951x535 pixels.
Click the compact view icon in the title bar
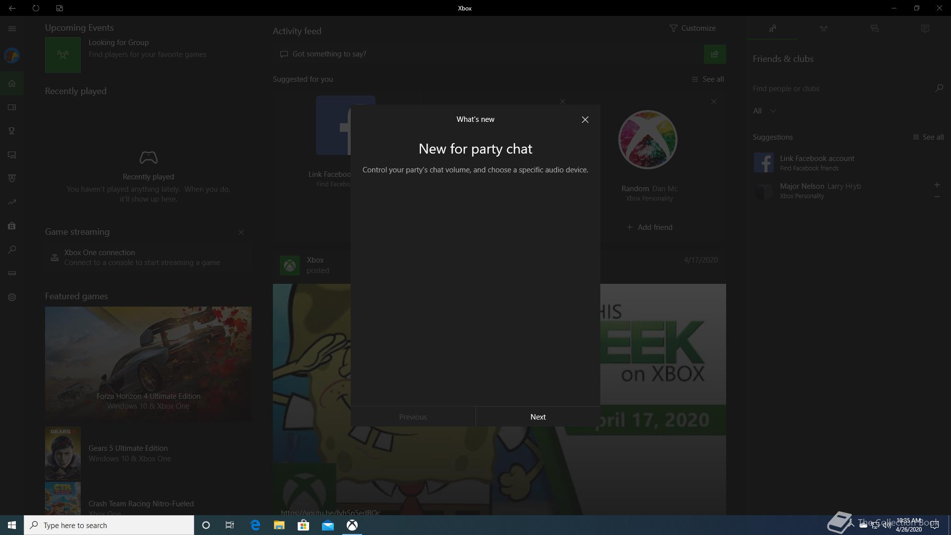(x=59, y=8)
